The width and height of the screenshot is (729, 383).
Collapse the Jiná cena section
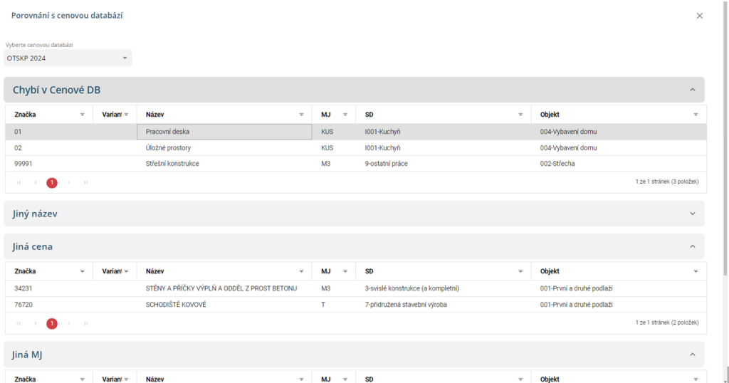tap(692, 246)
